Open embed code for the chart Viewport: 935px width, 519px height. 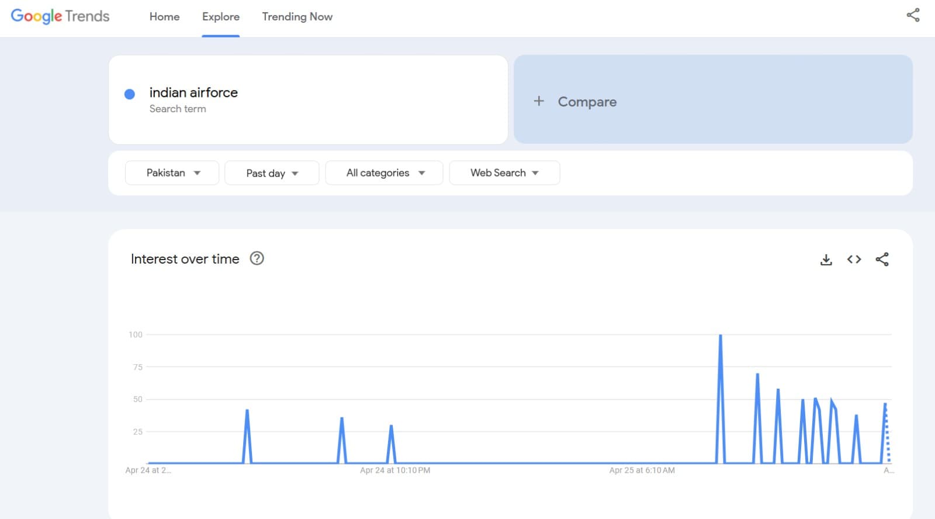pyautogui.click(x=854, y=259)
